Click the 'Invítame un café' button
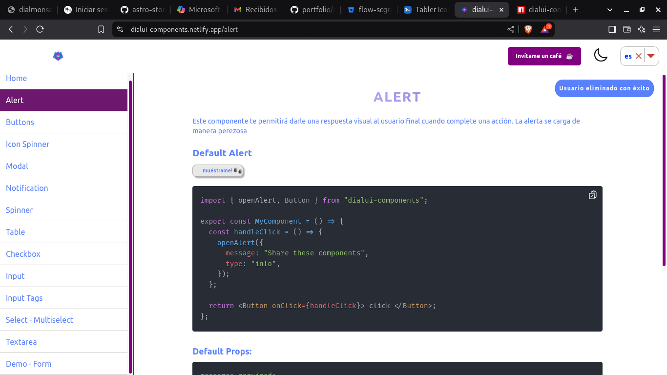Screen dimensions: 667x375 pyautogui.click(x=544, y=56)
